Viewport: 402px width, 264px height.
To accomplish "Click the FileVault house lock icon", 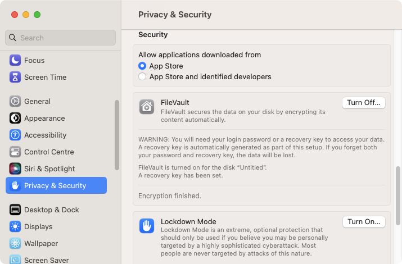I will pos(147,107).
